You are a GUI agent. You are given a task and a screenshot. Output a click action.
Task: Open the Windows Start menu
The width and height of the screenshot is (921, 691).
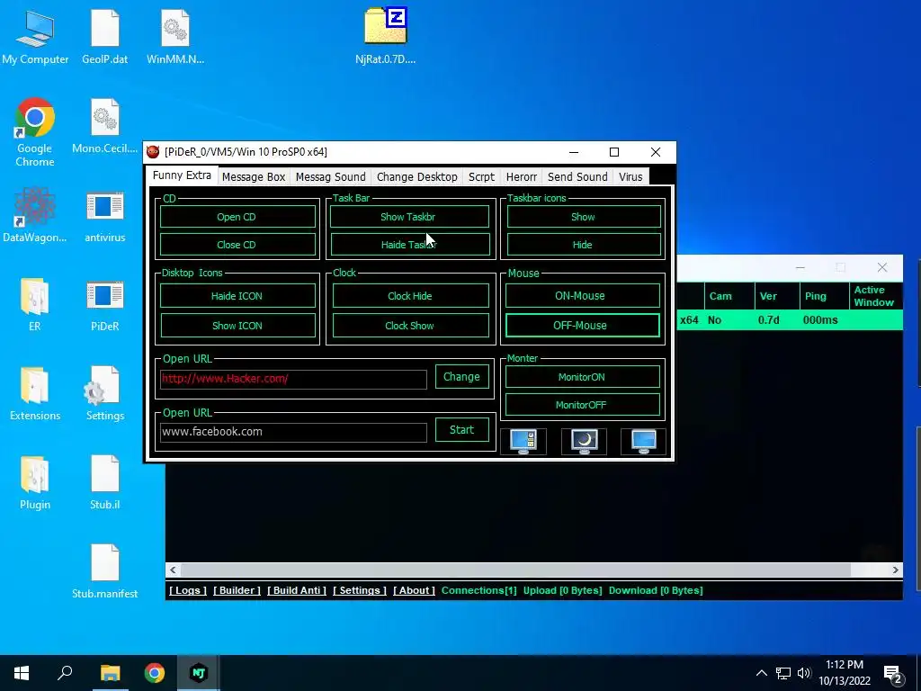[22, 673]
